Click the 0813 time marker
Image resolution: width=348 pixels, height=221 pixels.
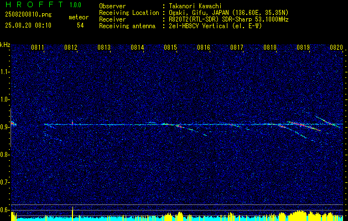click(104, 47)
